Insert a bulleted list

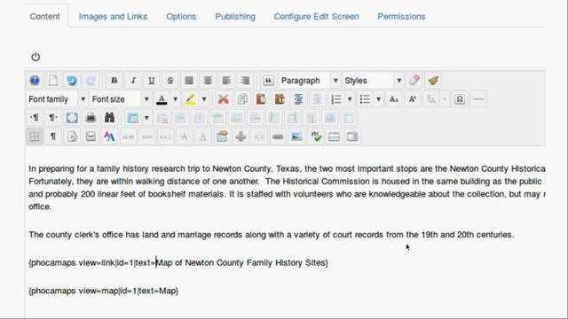point(365,99)
